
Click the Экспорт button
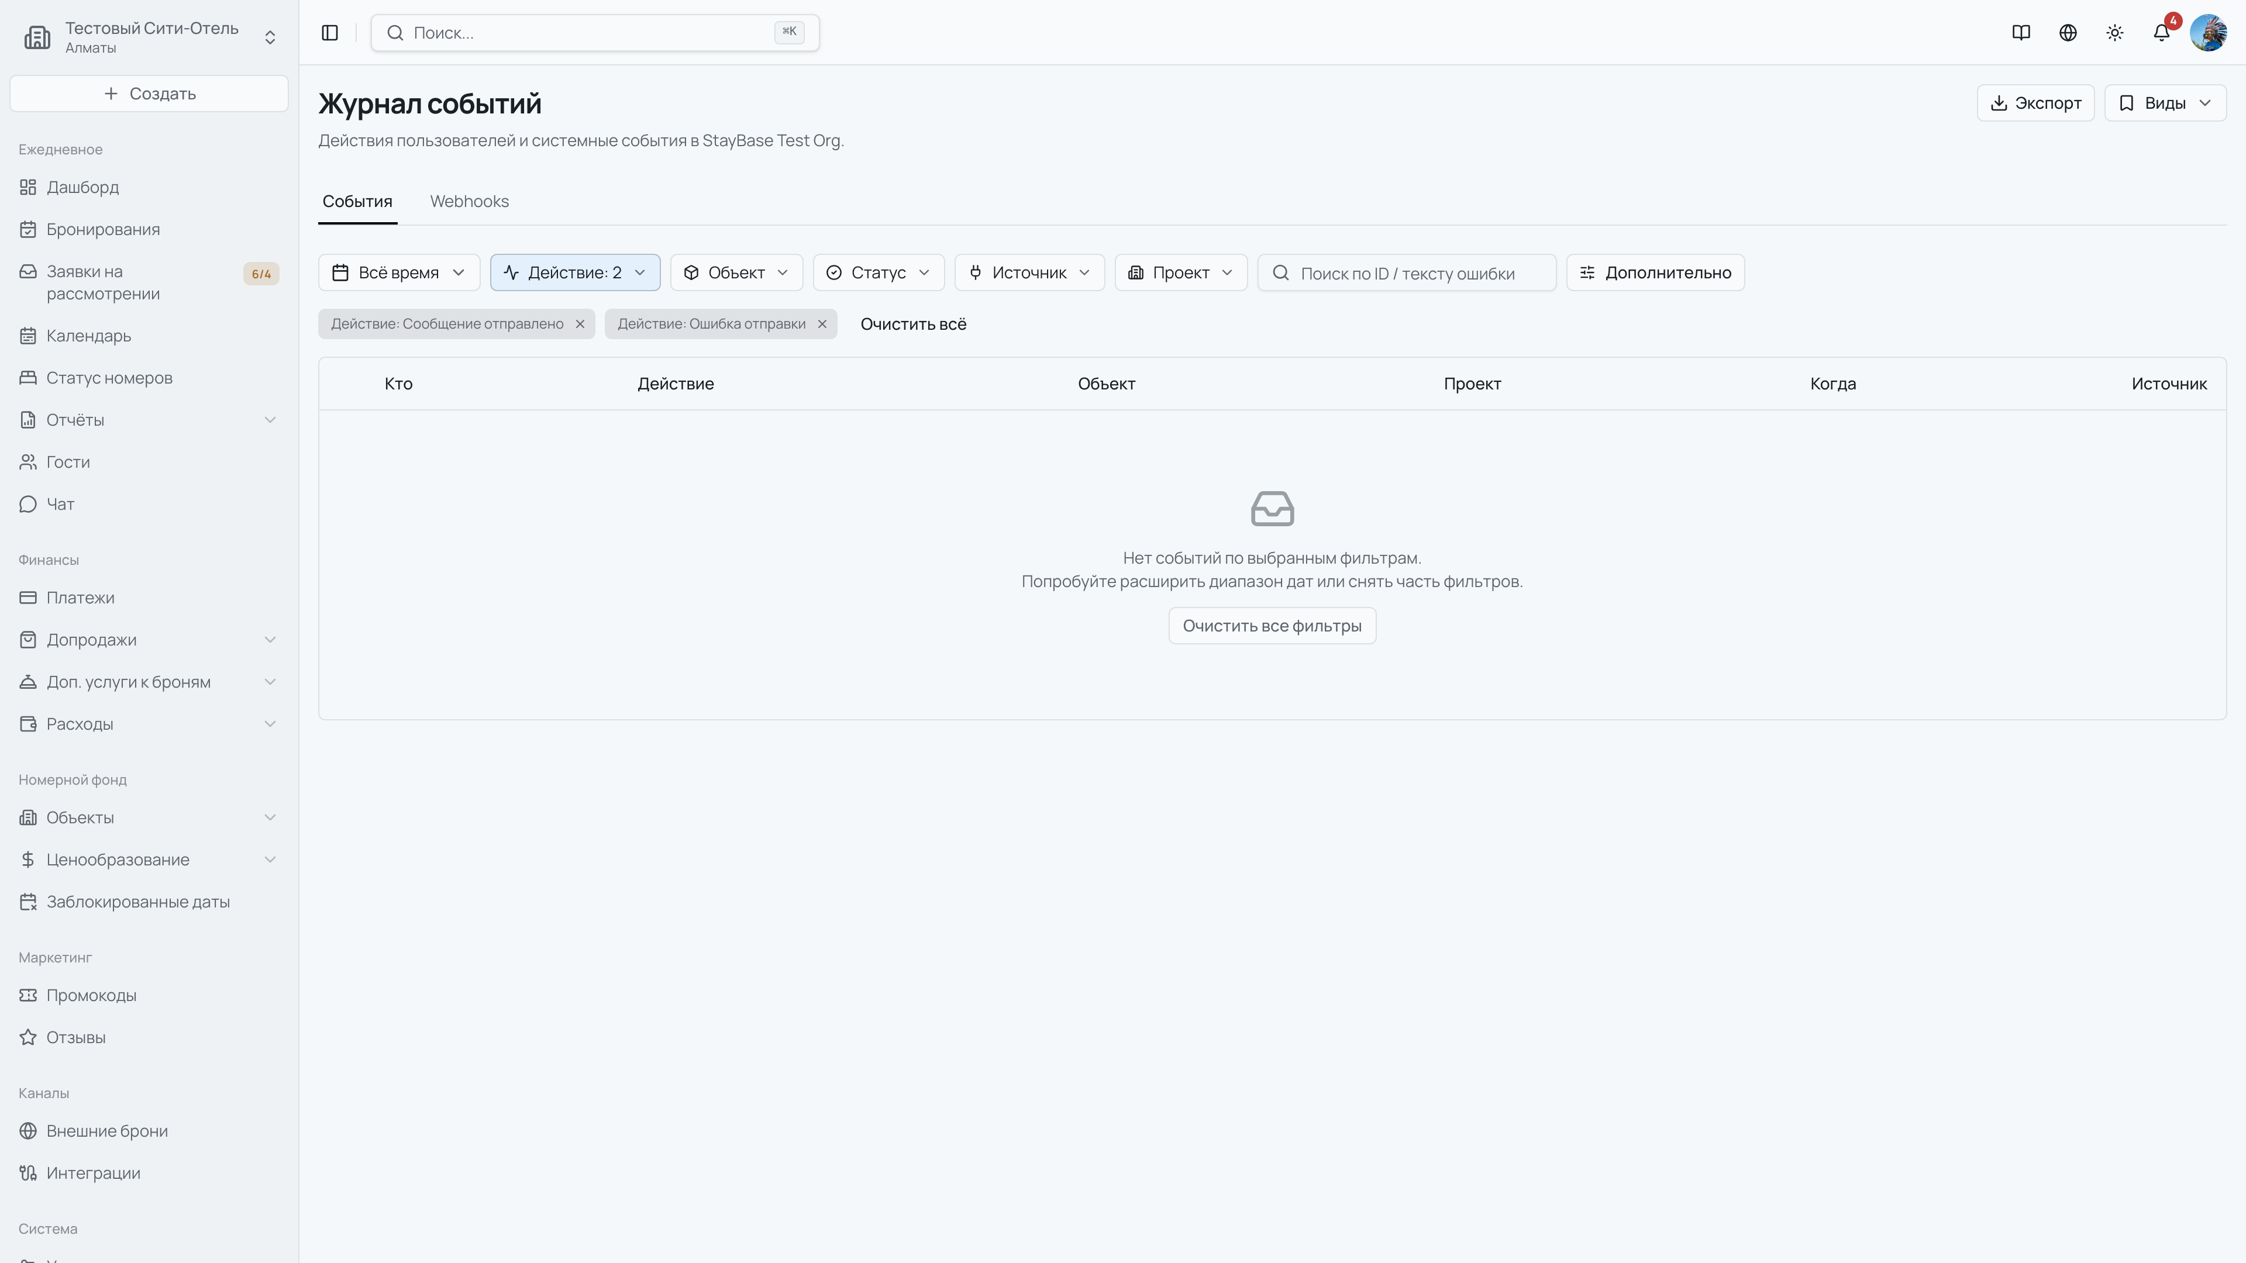pyautogui.click(x=2035, y=103)
